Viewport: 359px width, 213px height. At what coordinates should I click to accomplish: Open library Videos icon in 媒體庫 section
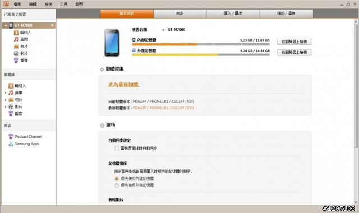point(11,106)
